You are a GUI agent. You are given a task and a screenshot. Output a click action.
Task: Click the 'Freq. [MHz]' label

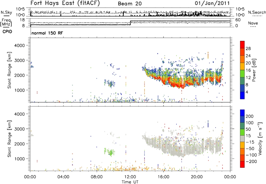7,22
